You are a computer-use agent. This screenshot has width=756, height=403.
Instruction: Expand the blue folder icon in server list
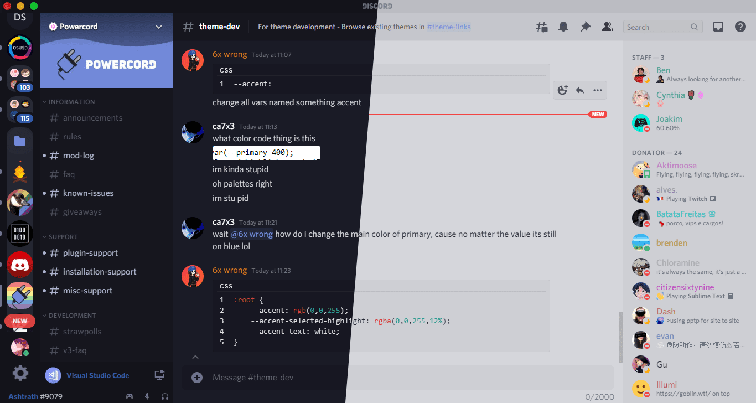pos(20,141)
